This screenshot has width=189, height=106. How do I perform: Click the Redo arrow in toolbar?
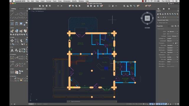(x=61, y=6)
